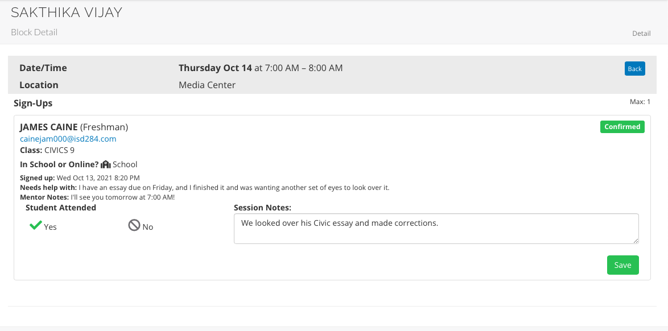Image resolution: width=668 pixels, height=331 pixels.
Task: Click the Thursday Oct 14 date text
Action: tap(215, 68)
